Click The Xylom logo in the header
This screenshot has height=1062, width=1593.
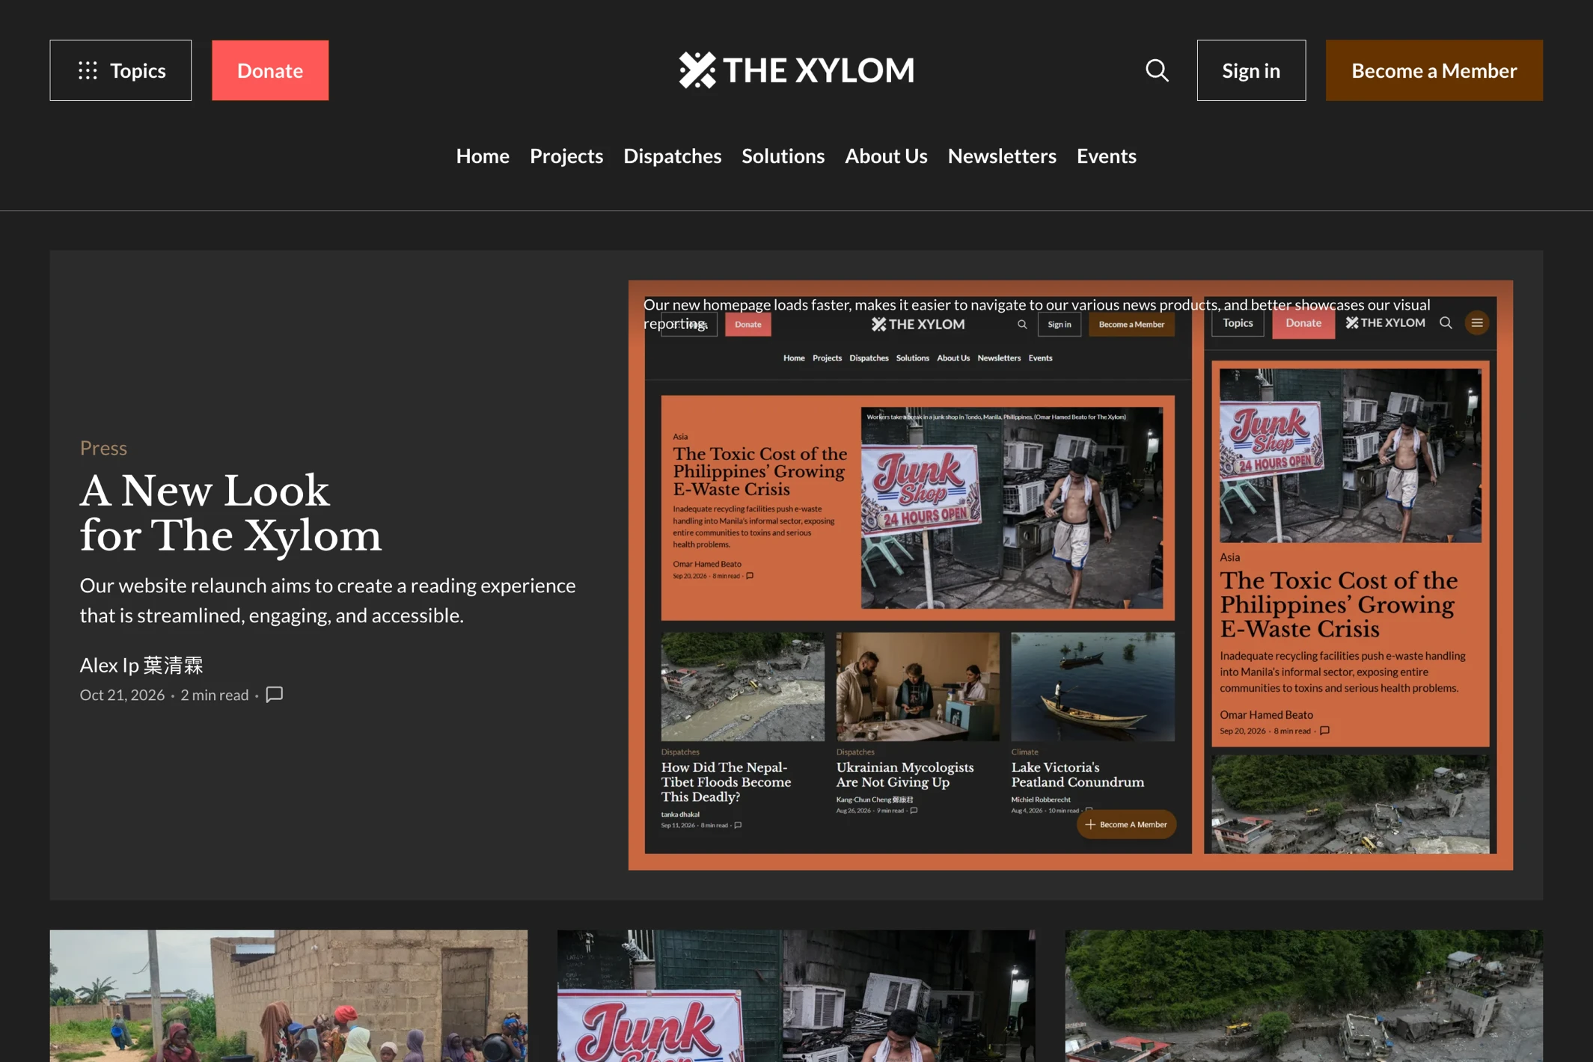[x=796, y=70]
